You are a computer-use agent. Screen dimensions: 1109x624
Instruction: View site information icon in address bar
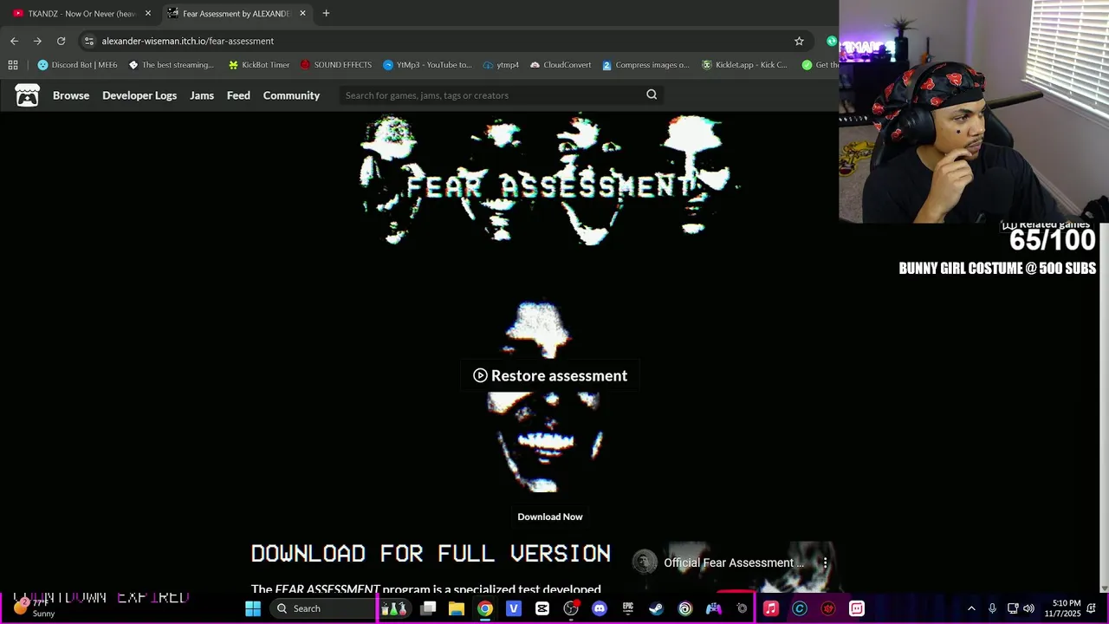click(x=88, y=41)
